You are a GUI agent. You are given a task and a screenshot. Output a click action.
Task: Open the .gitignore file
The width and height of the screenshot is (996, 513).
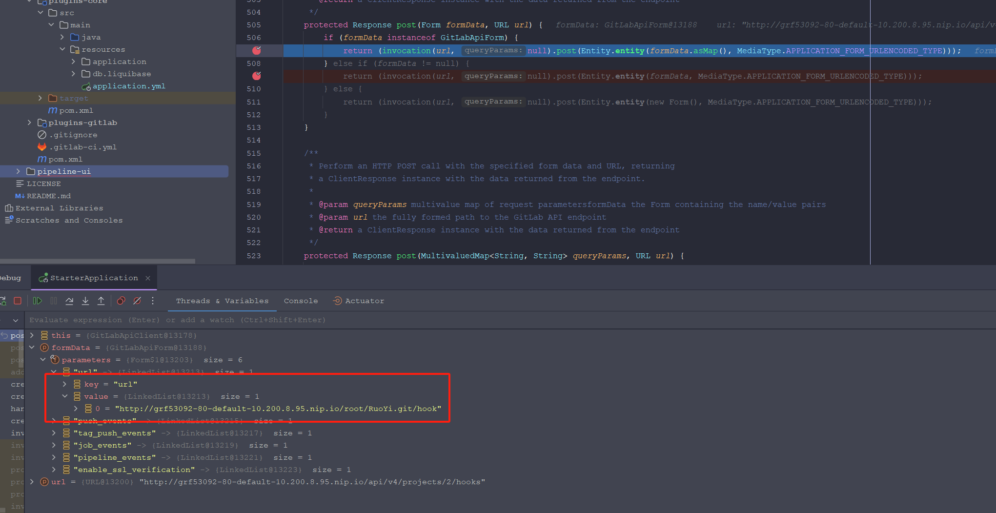pyautogui.click(x=73, y=135)
